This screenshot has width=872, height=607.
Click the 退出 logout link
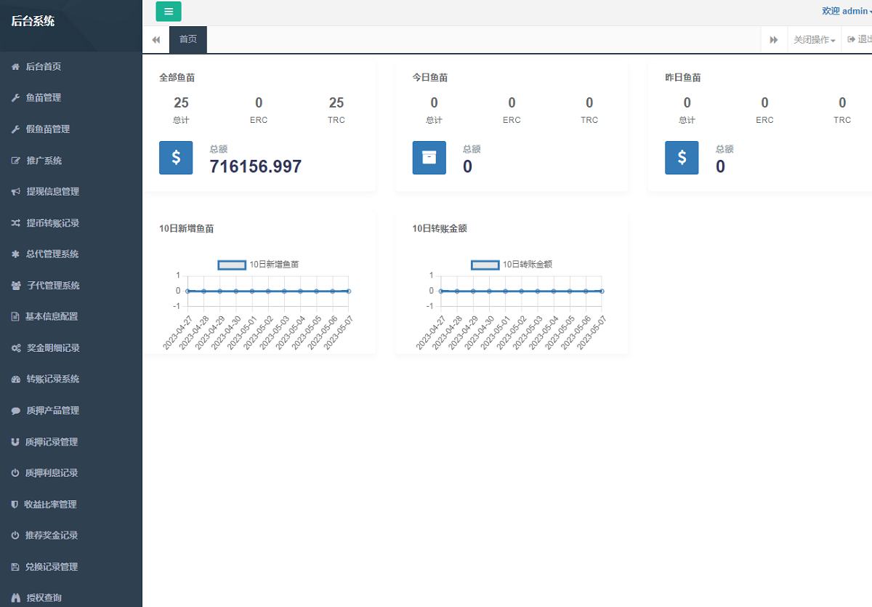tap(860, 40)
